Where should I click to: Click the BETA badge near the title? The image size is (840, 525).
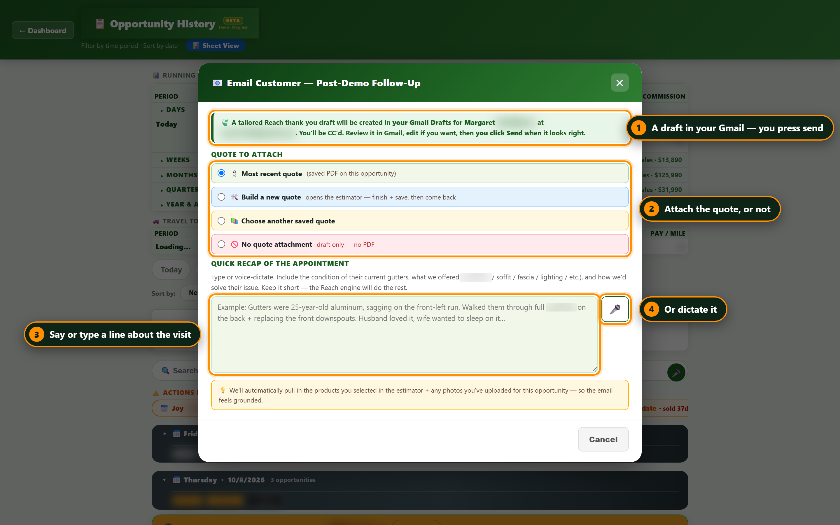coord(233,20)
